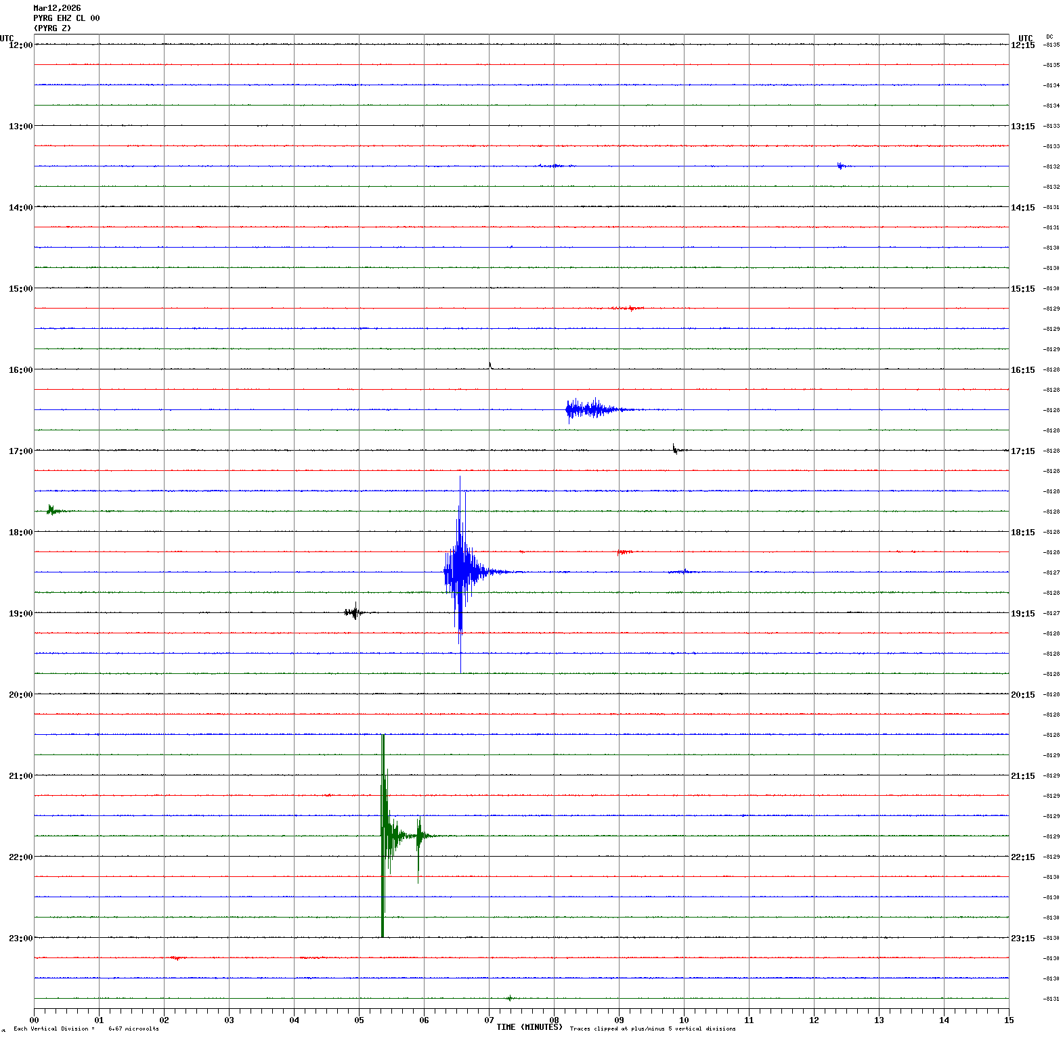Select the PYRG EHZ CL 00 station text

tap(66, 18)
